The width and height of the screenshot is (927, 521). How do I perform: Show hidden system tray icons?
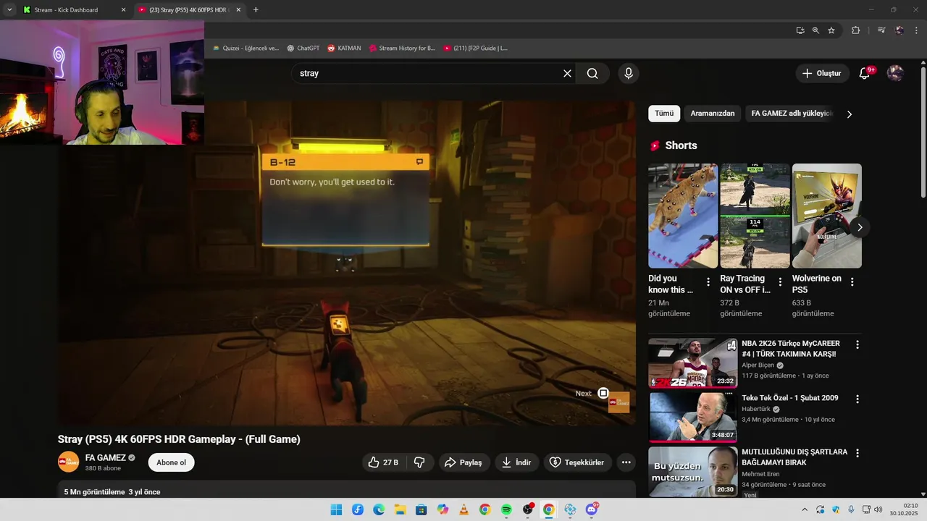804,509
